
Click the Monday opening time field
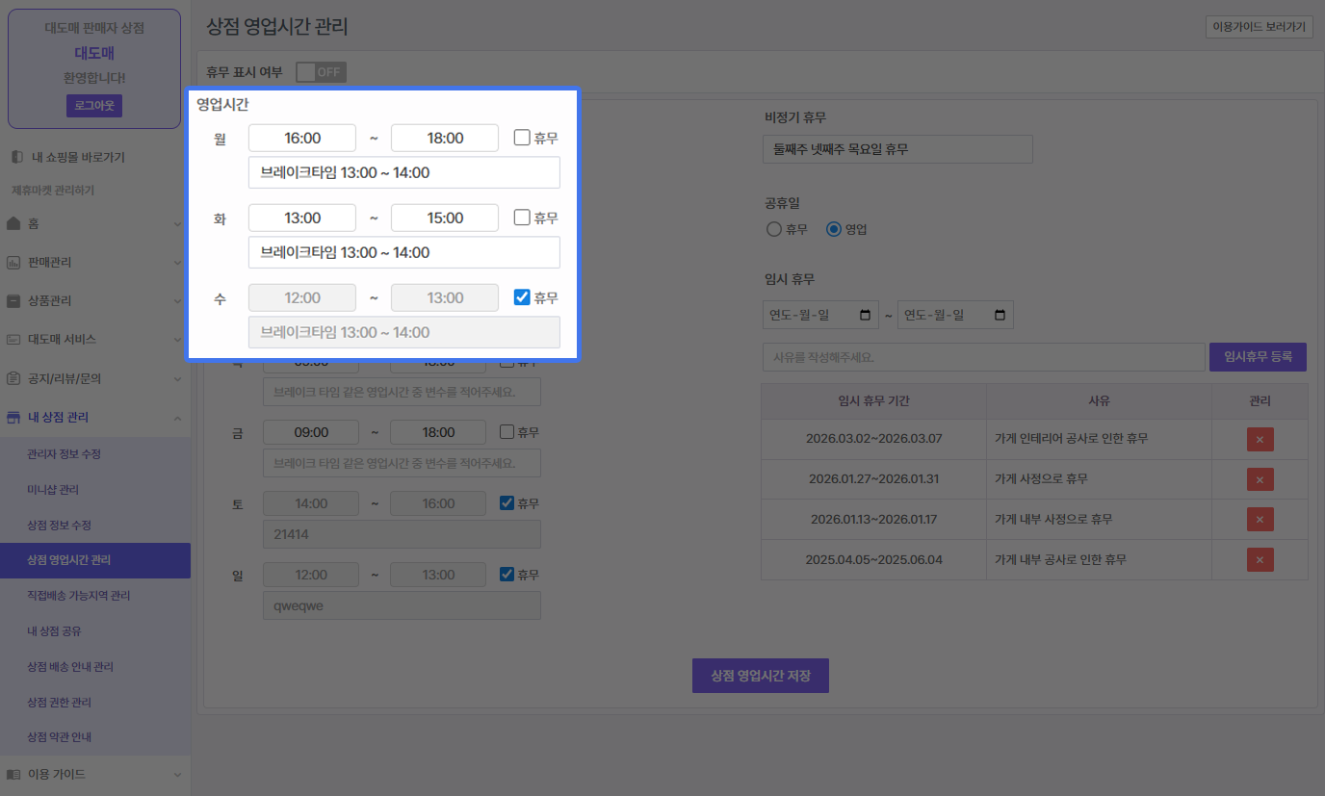(302, 138)
